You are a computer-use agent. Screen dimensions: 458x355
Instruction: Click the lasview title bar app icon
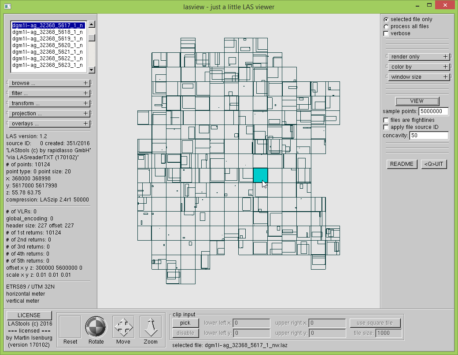pos(6,6)
